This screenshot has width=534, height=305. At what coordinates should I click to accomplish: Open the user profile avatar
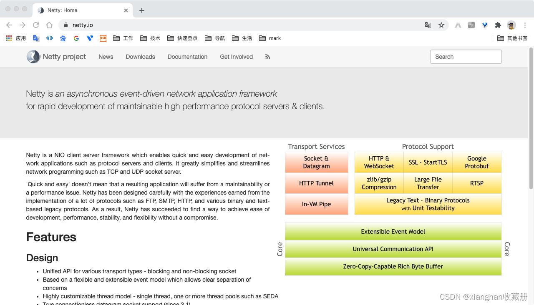[511, 25]
